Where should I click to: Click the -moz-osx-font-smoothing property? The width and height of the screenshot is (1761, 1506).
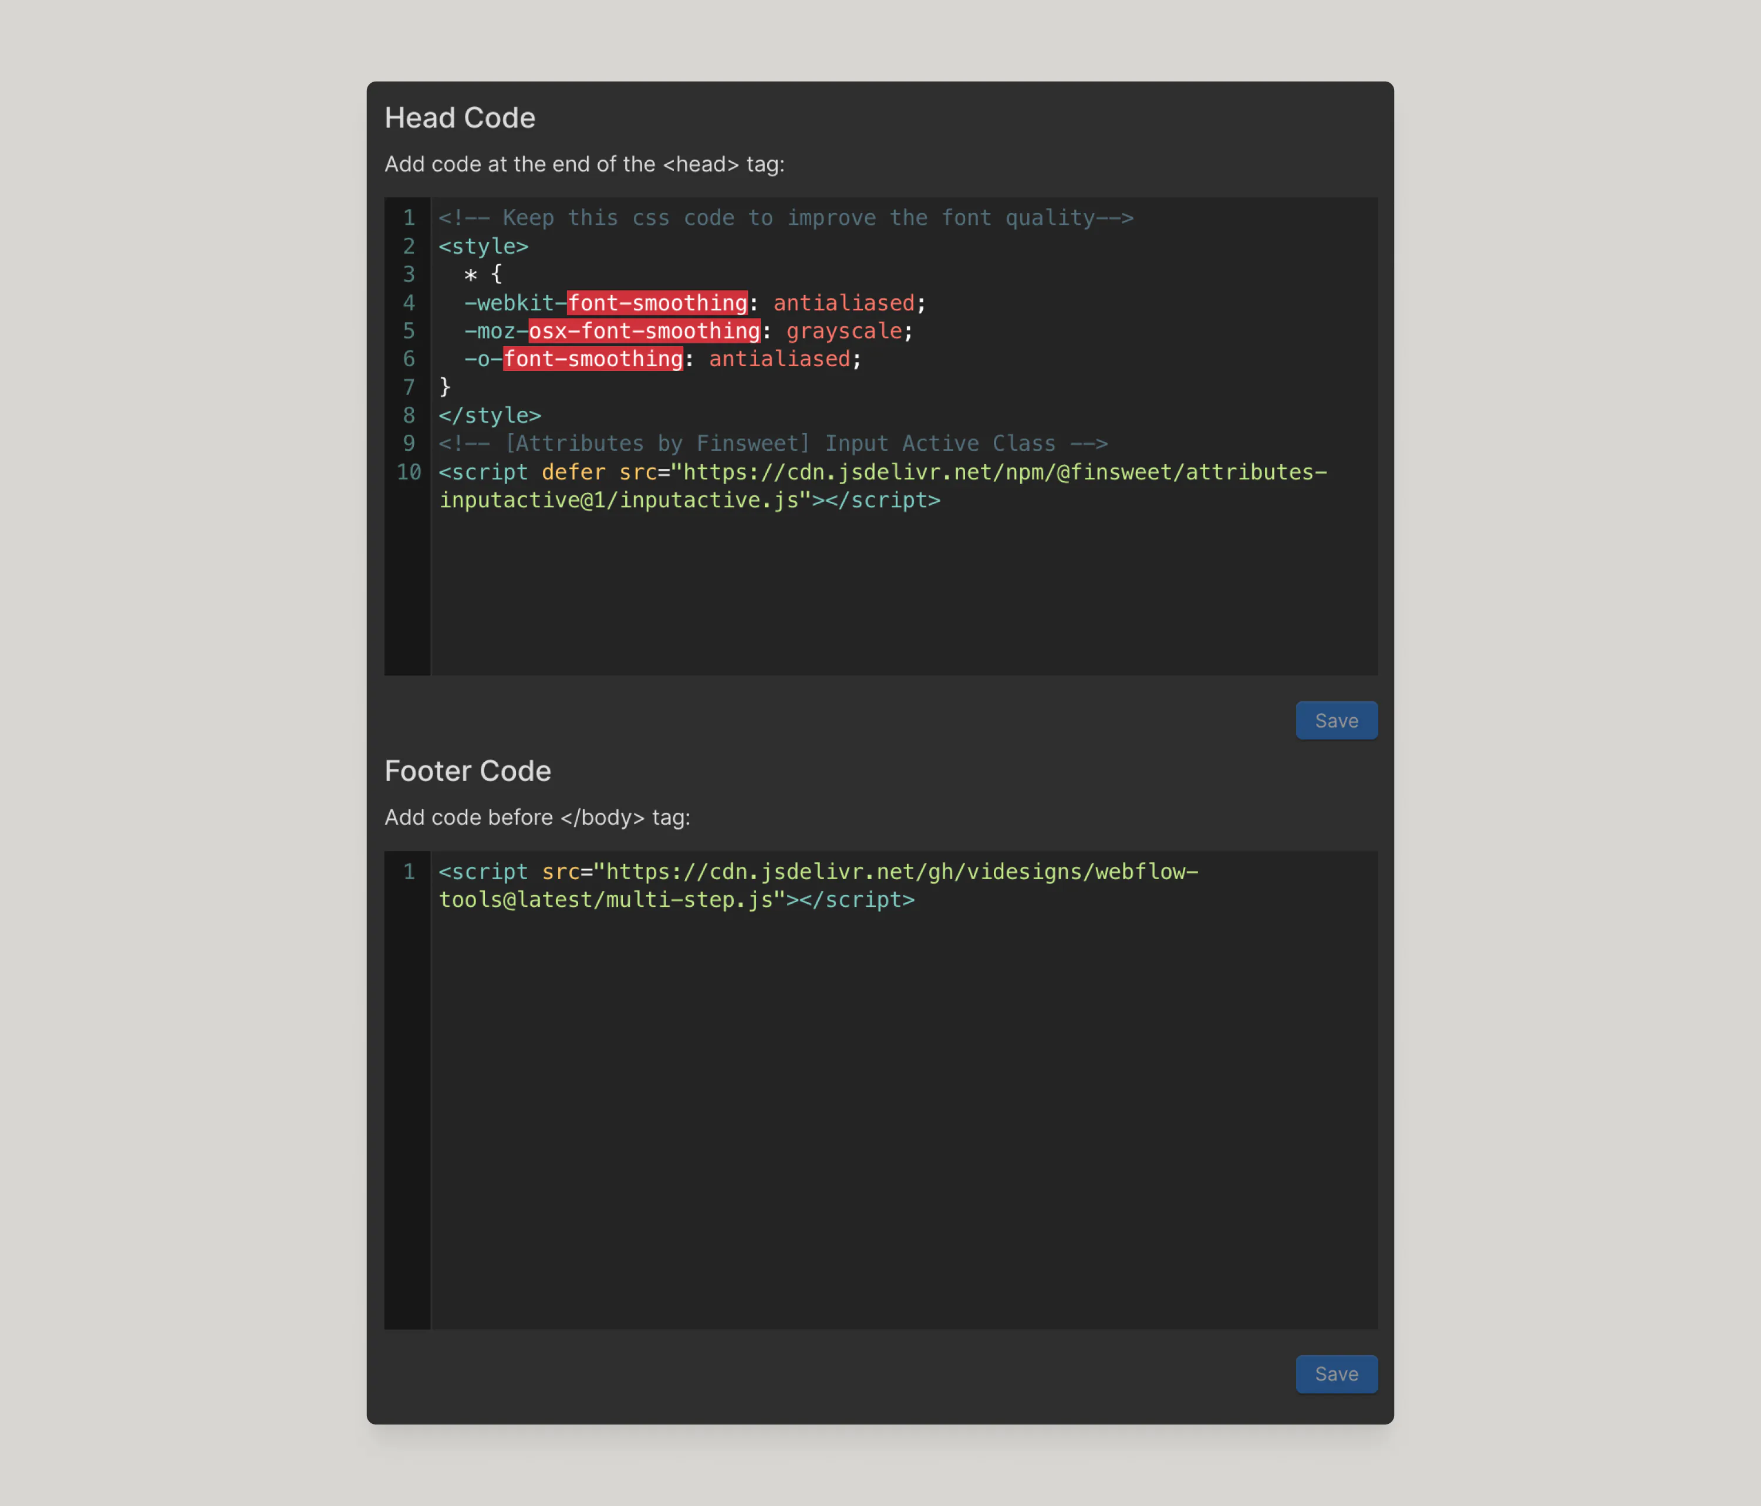click(612, 332)
